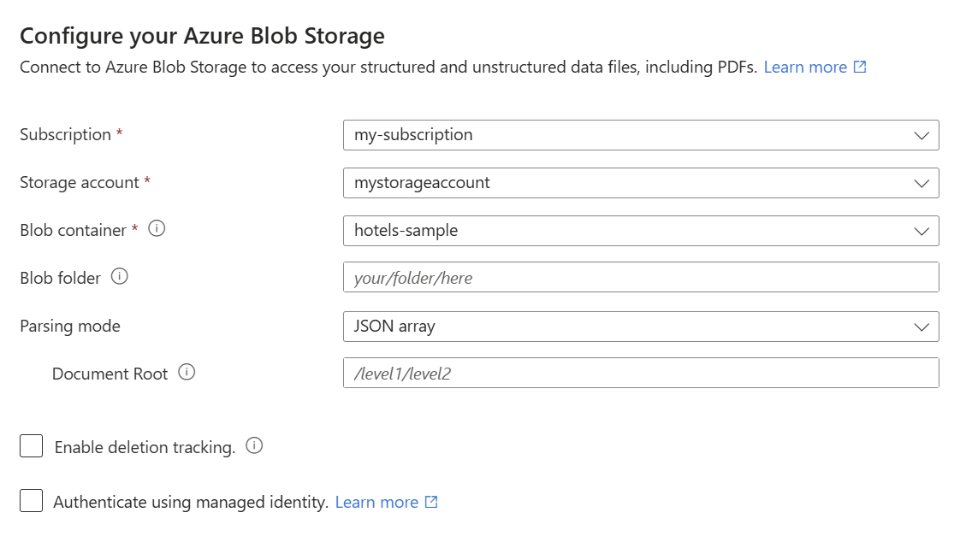Click the Parsing mode chevron arrow
Viewport: 966px width, 536px height.
921,327
